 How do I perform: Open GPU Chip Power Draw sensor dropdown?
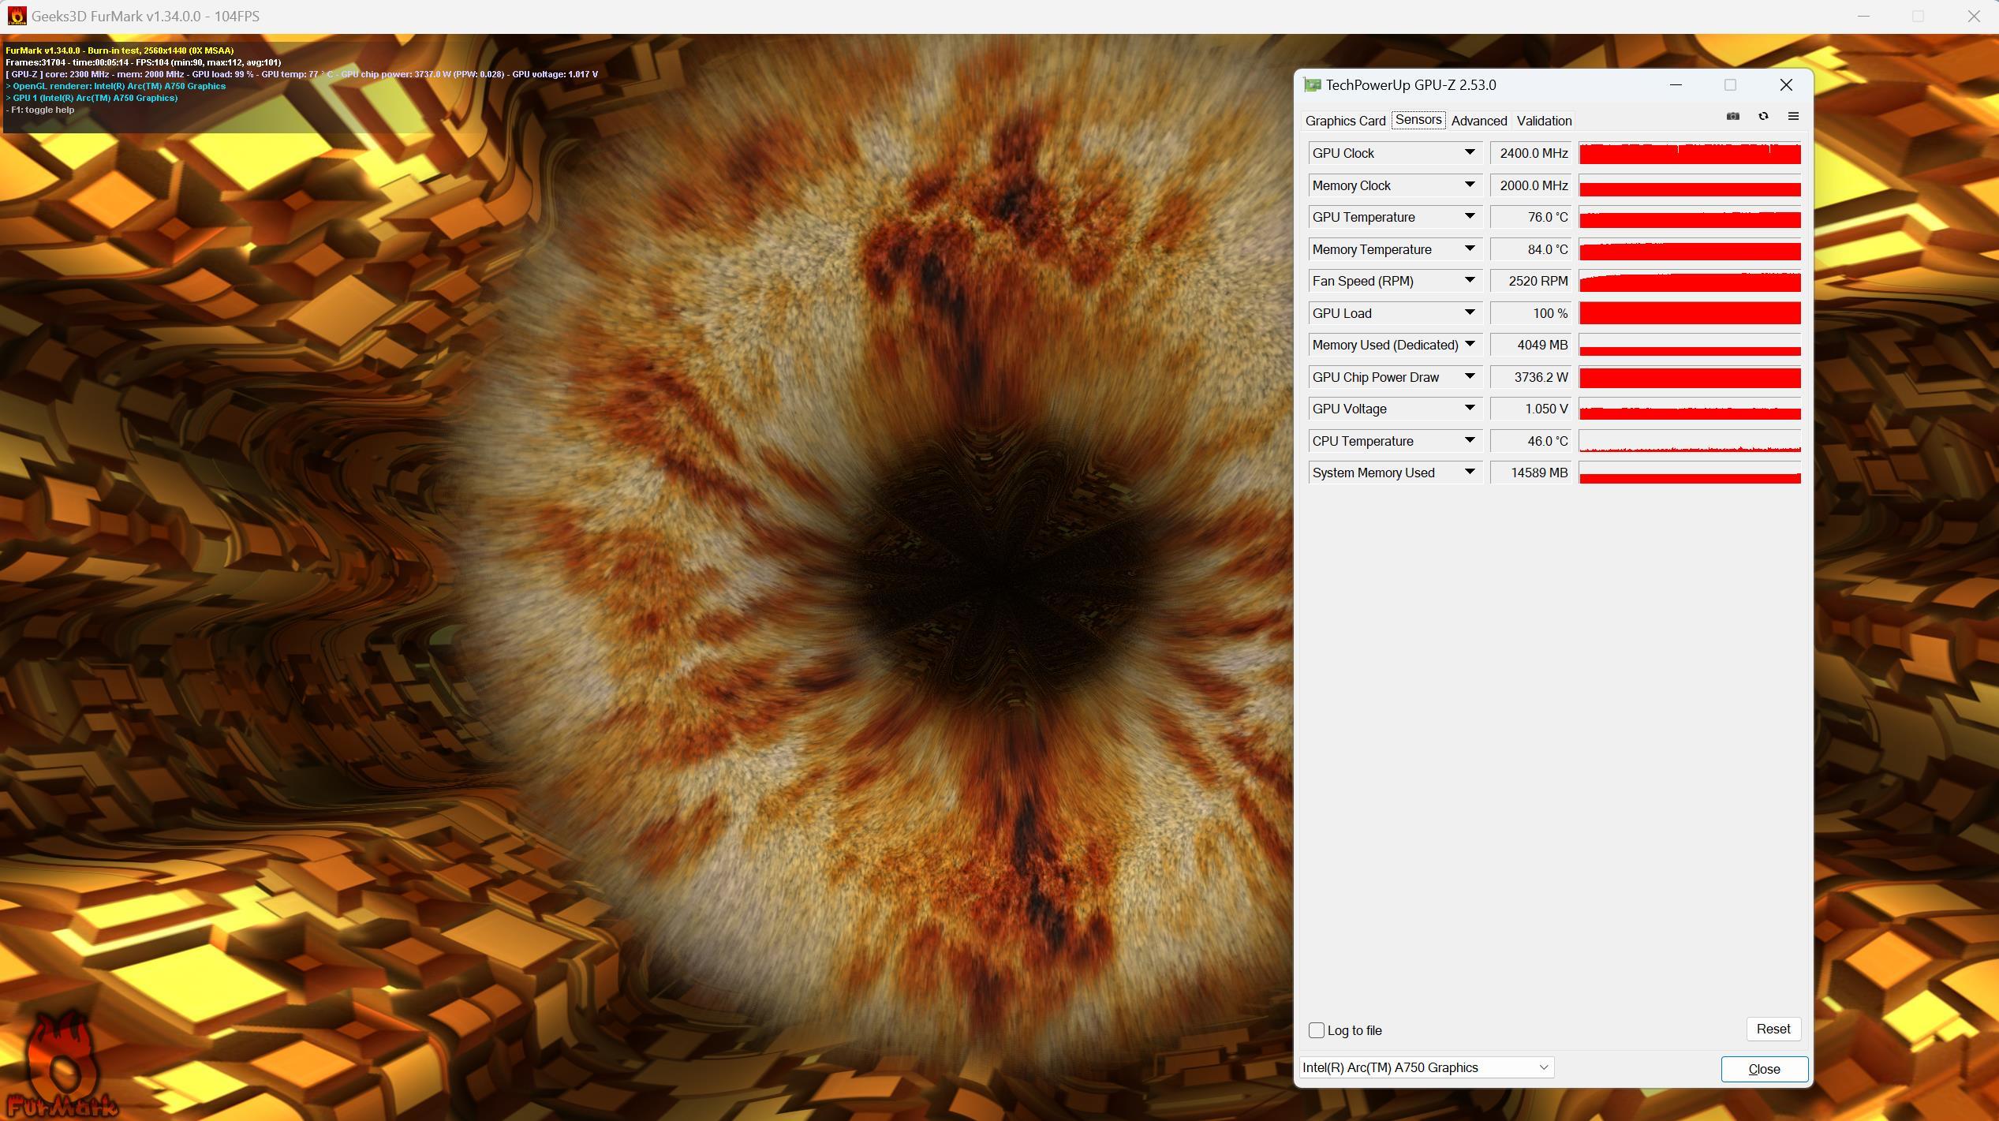pos(1469,377)
